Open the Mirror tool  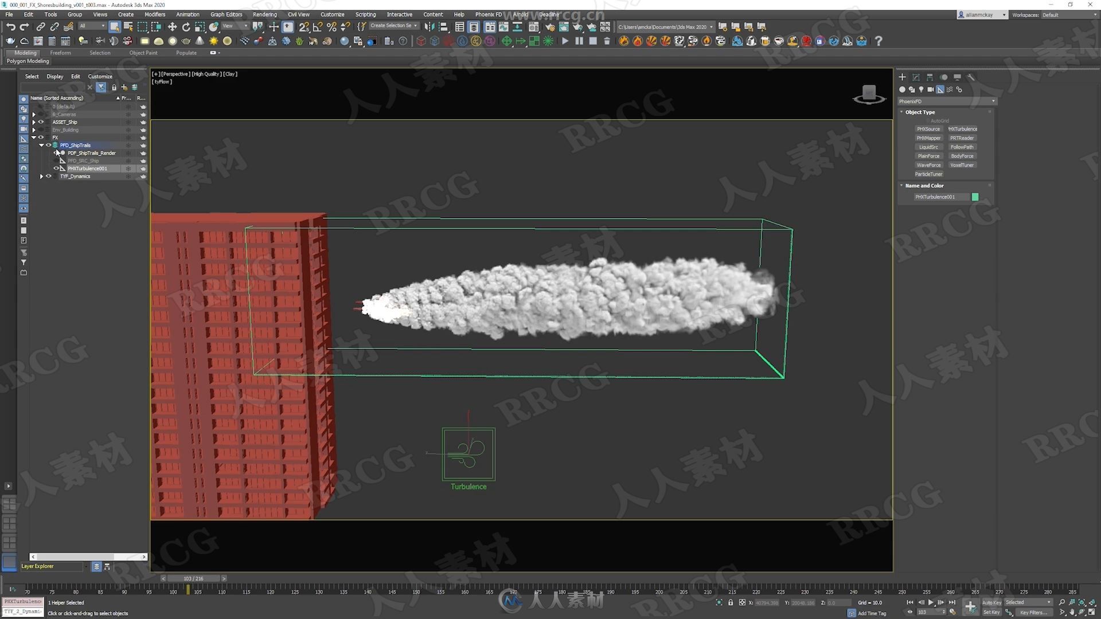(429, 26)
